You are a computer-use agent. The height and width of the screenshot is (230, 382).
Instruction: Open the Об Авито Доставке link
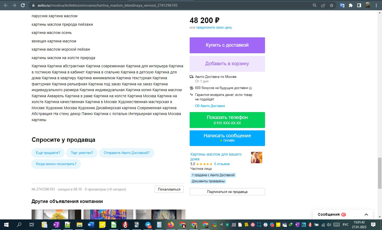tap(210, 106)
